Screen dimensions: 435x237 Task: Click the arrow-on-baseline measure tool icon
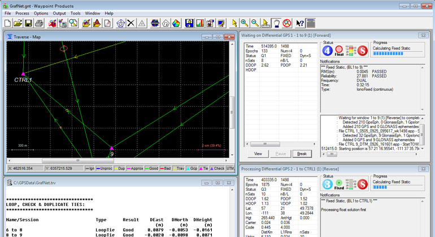[x=266, y=23]
